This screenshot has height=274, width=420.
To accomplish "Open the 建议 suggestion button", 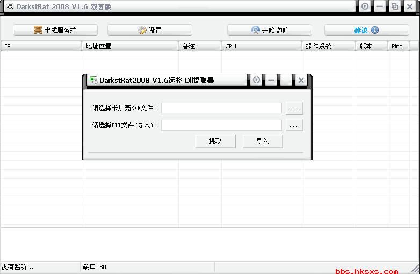I will [367, 30].
